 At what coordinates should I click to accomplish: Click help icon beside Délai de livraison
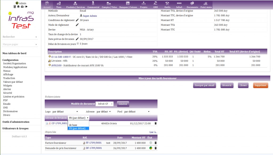click(x=78, y=44)
